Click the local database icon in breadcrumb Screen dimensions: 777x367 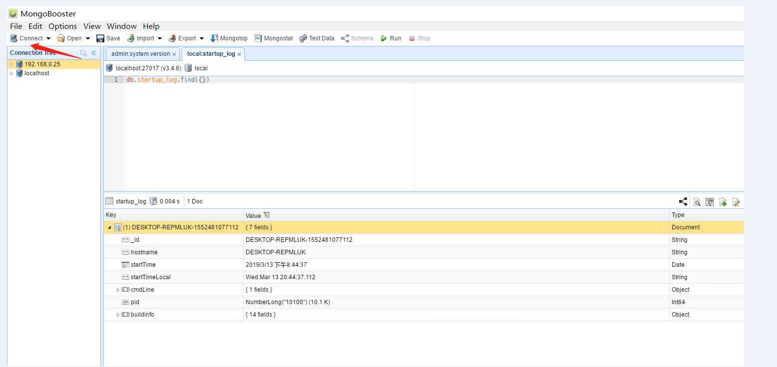coord(188,68)
